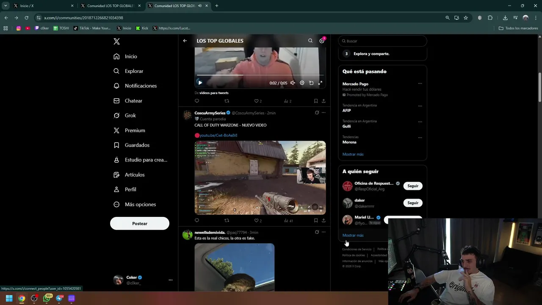Screen dimensions: 542x305
Task: Bookmark this page with star icon
Action: click(466, 18)
